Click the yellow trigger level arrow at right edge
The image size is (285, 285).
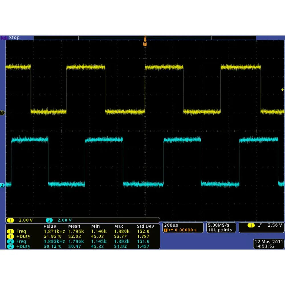tap(282, 90)
